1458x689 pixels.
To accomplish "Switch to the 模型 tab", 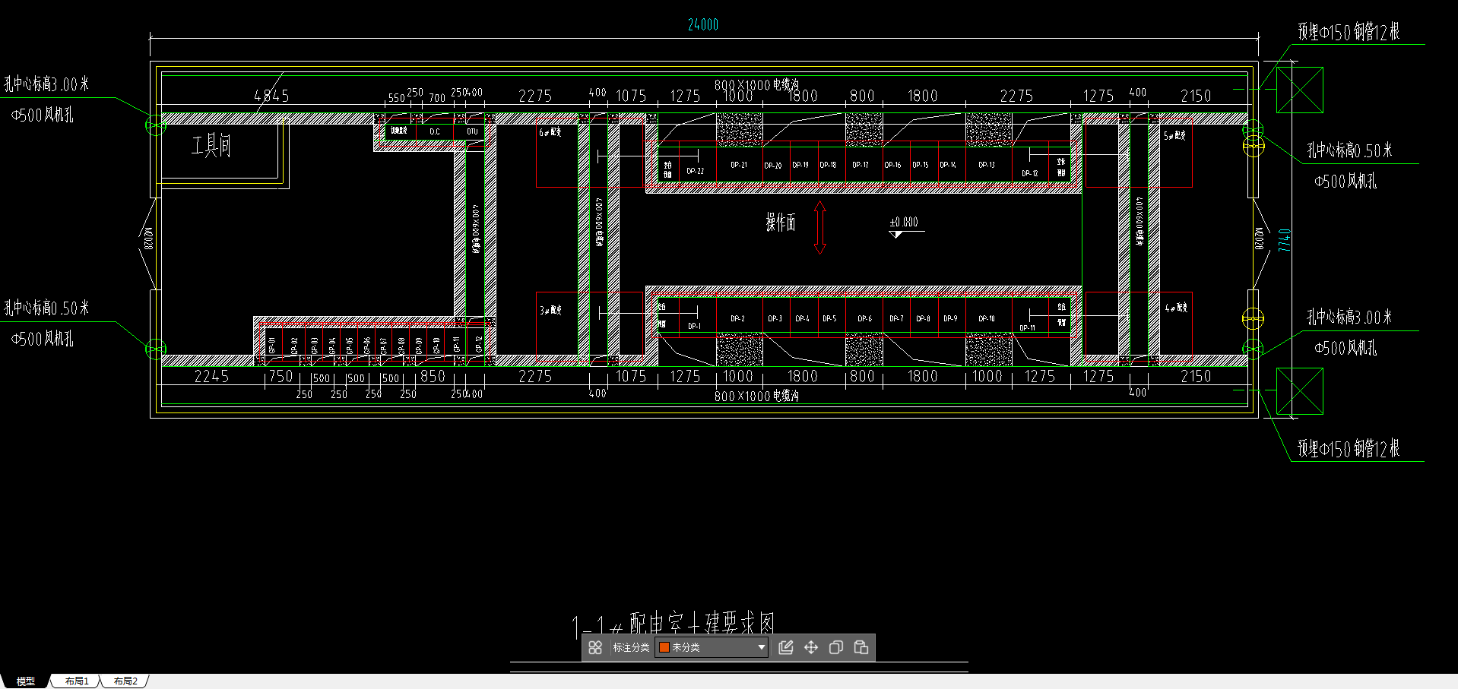I will (x=26, y=681).
